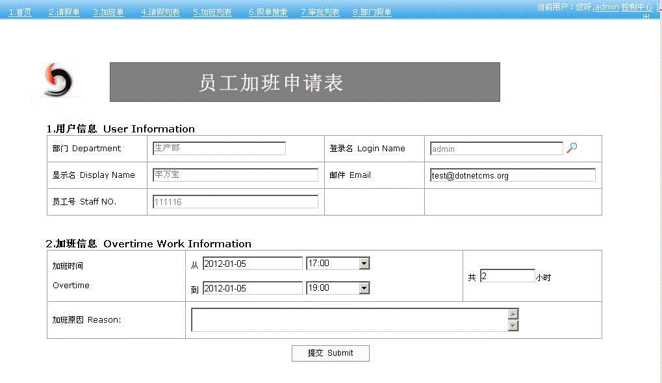Click the total hours input field

pos(507,277)
